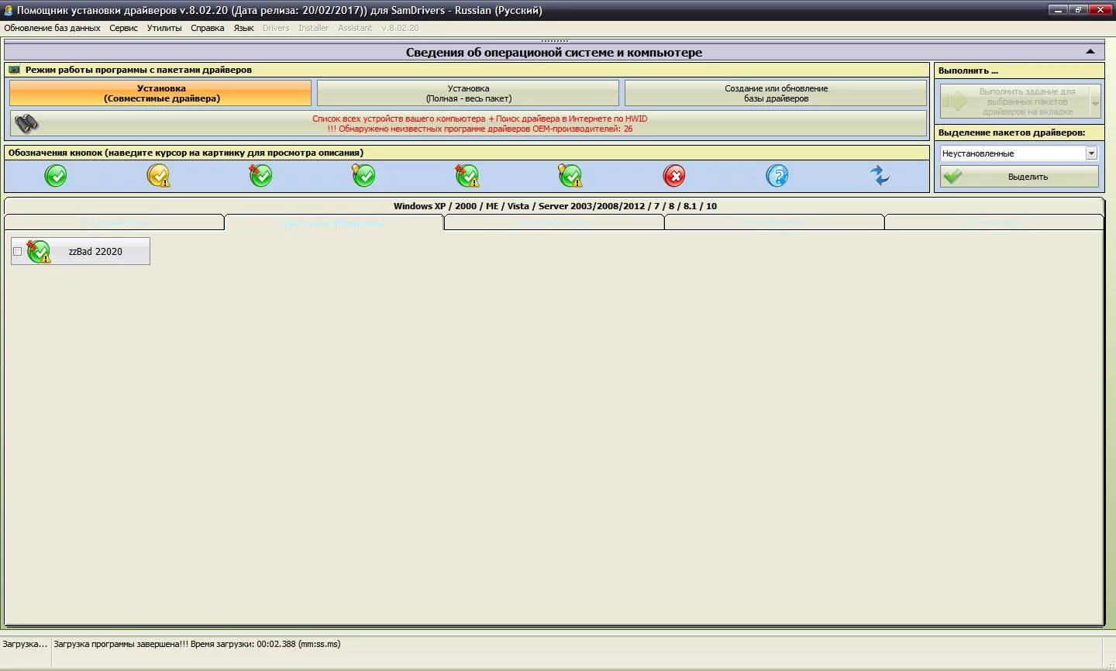This screenshot has width=1116, height=671.
Task: Select Установка (Совместимые драйвера) mode
Action: 161,94
